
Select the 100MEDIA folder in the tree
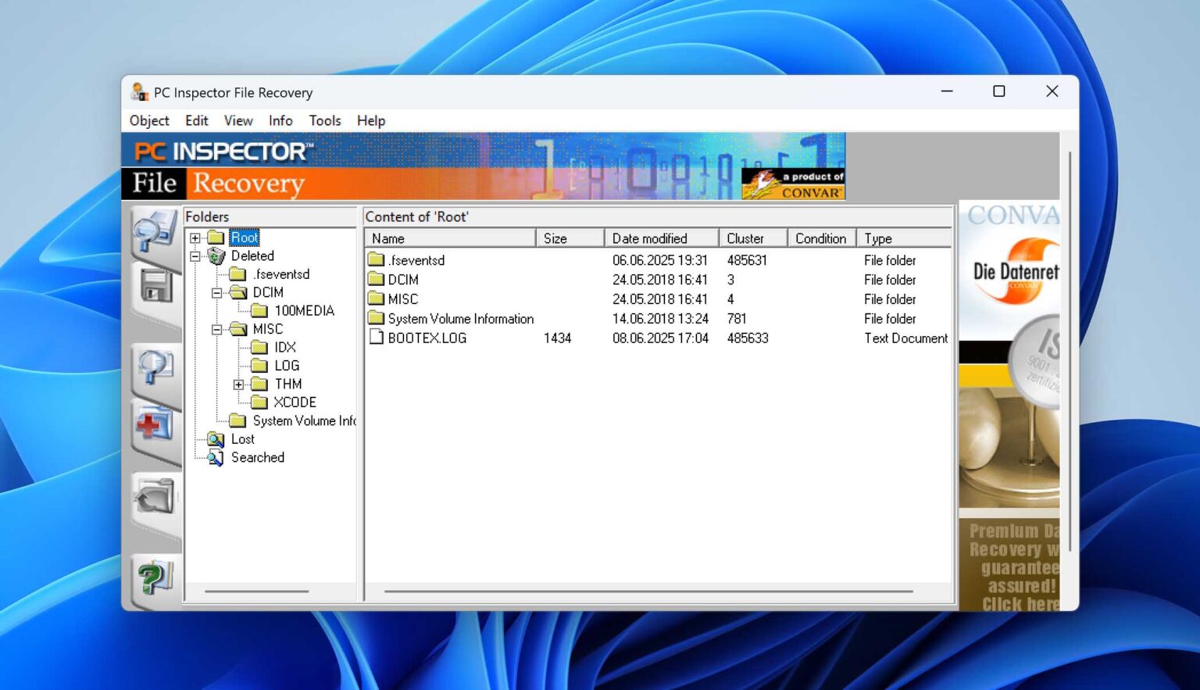point(304,310)
